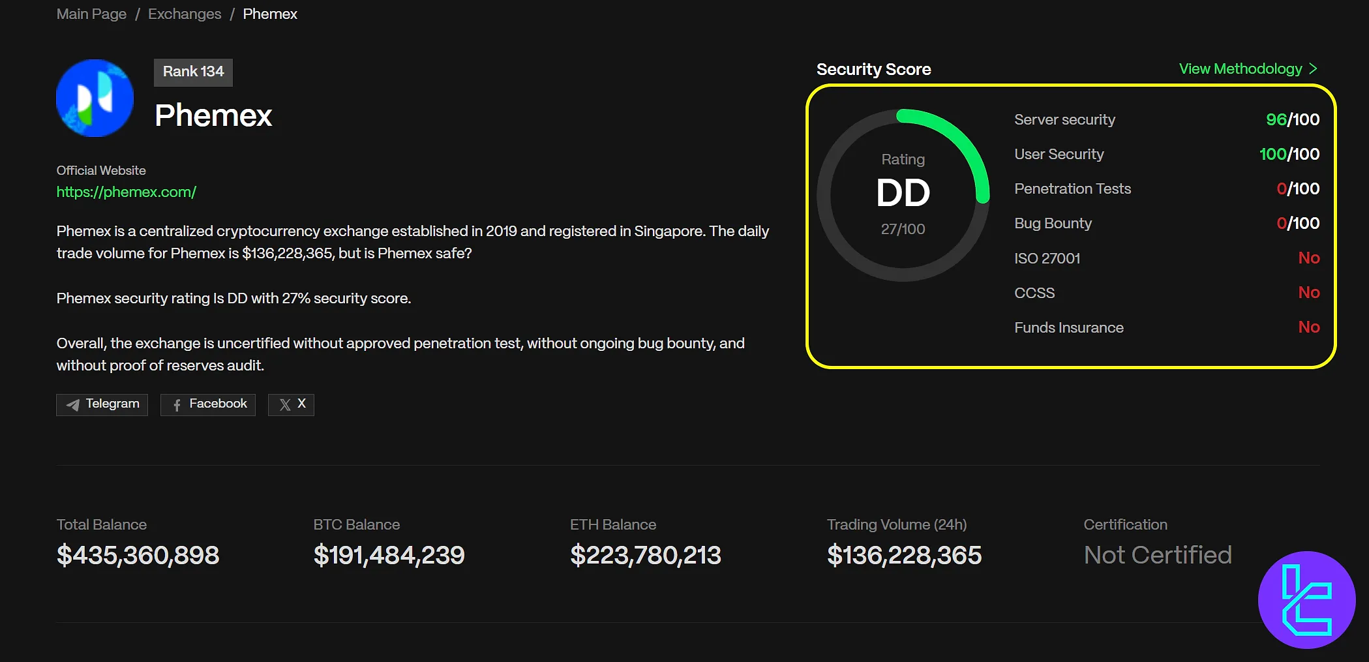Viewport: 1369px width, 662px height.
Task: Click the Bug Bounty label
Action: pyautogui.click(x=1053, y=224)
